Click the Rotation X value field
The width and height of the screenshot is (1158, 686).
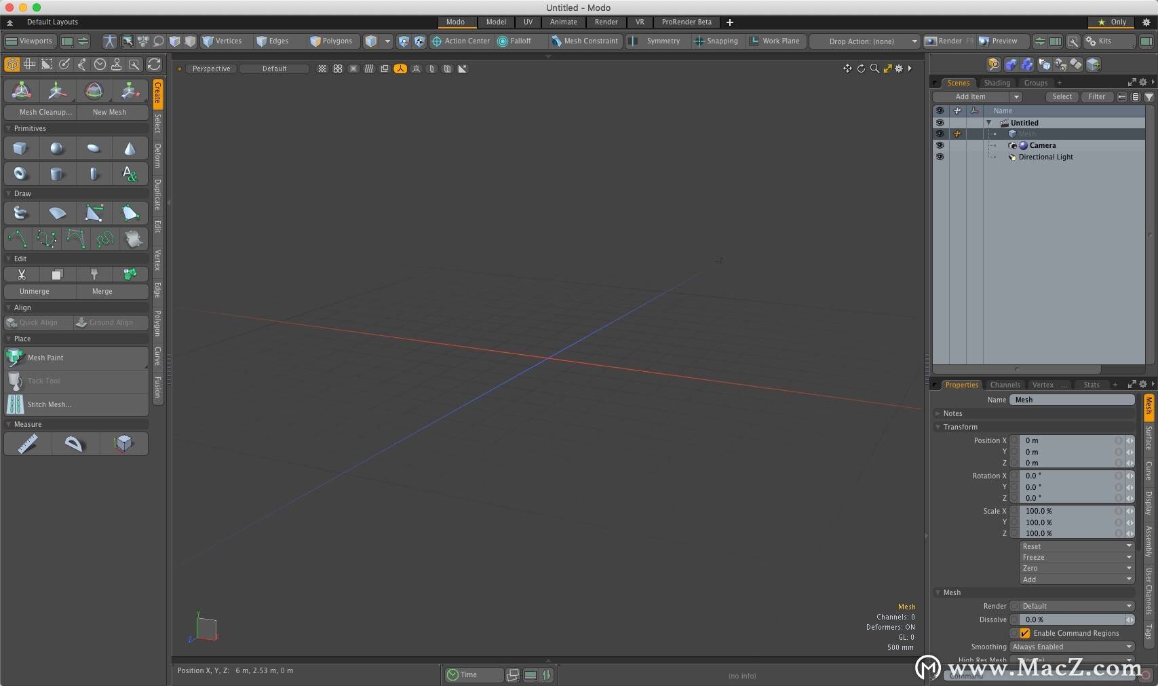(1072, 476)
